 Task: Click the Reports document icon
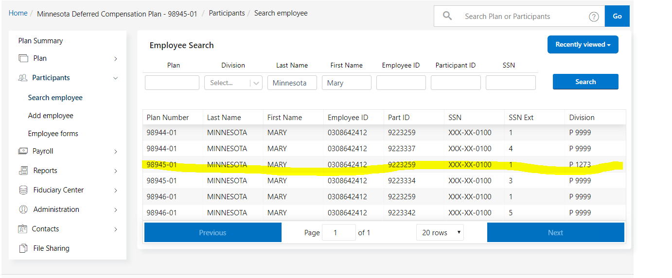(x=23, y=171)
